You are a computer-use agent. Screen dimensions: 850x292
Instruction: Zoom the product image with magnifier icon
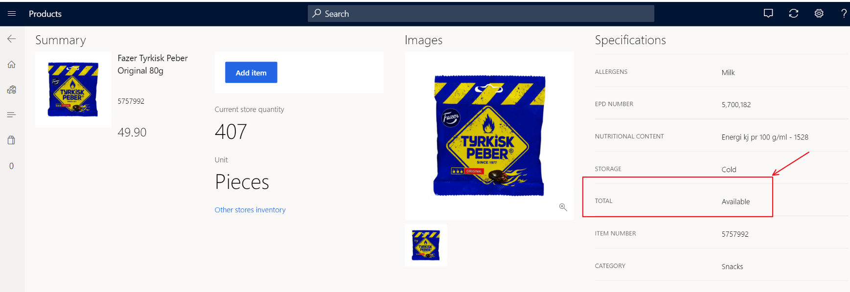(563, 207)
